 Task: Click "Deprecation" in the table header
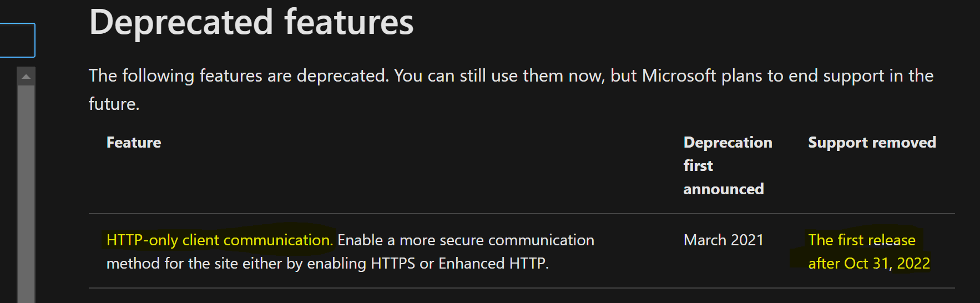(x=728, y=143)
